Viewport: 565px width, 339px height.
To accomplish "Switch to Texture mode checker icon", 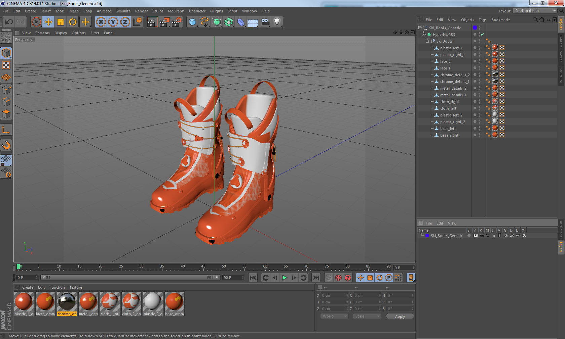I will tap(6, 65).
